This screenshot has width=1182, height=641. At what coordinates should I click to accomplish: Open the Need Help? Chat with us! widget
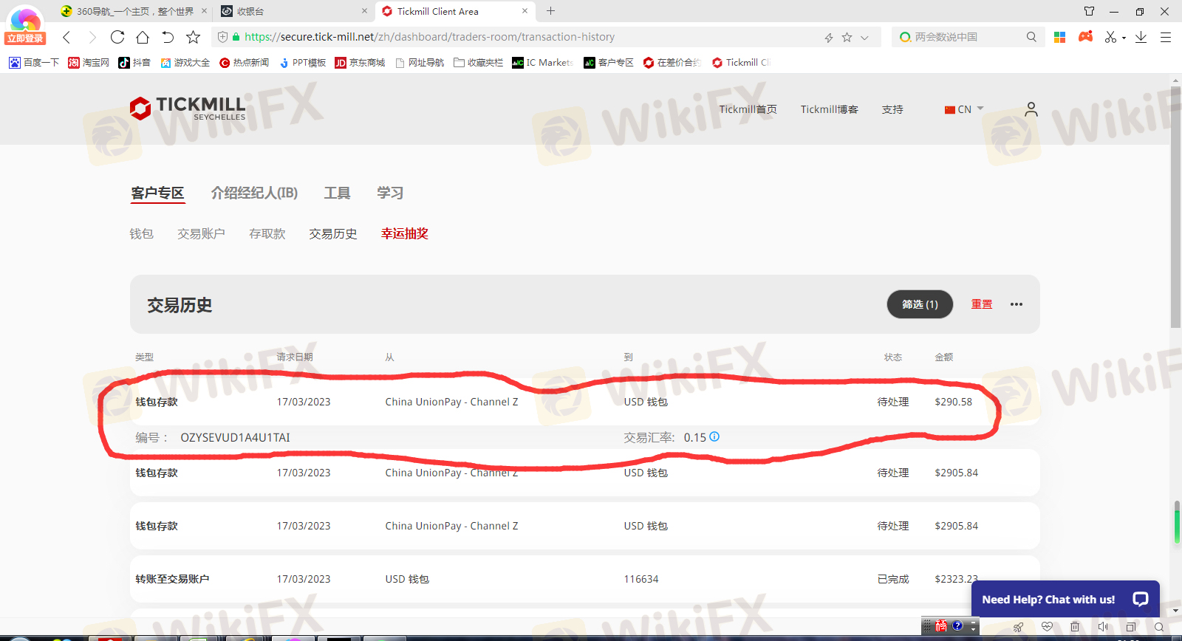1065,599
